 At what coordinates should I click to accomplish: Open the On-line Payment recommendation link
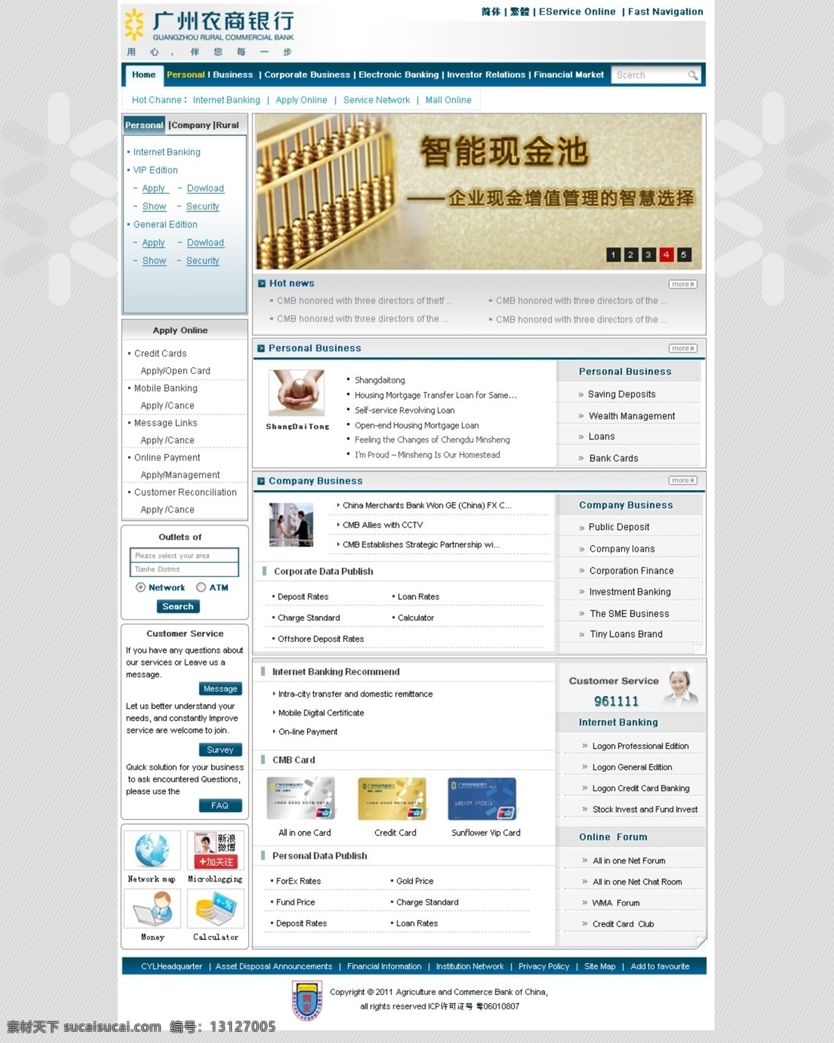(308, 731)
